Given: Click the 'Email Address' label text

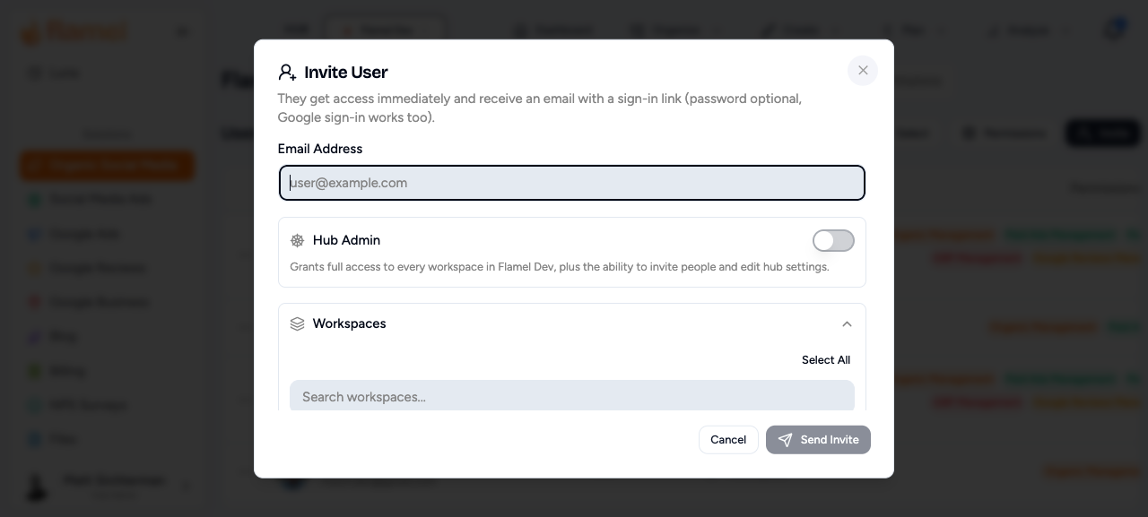Looking at the screenshot, I should click(x=320, y=149).
